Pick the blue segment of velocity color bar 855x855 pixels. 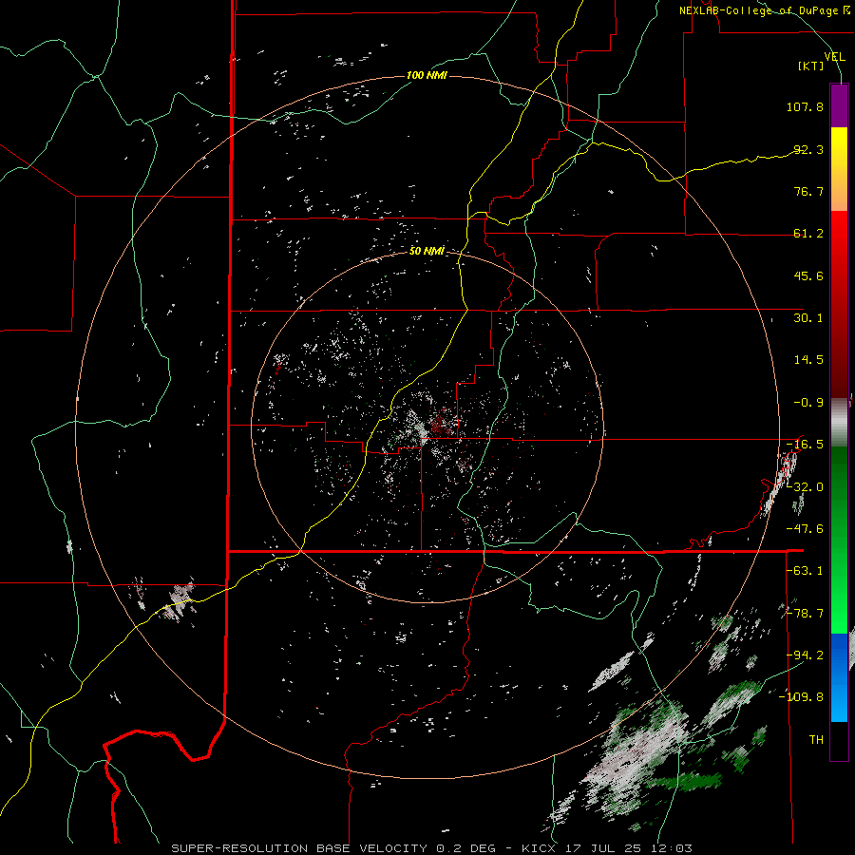[x=839, y=677]
